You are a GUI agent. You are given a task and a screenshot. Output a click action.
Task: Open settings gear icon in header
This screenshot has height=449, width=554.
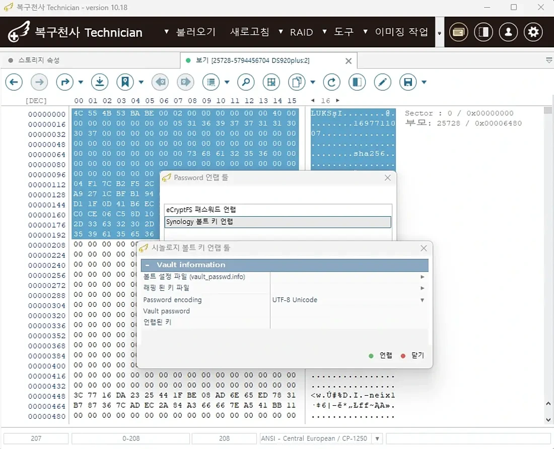point(533,32)
